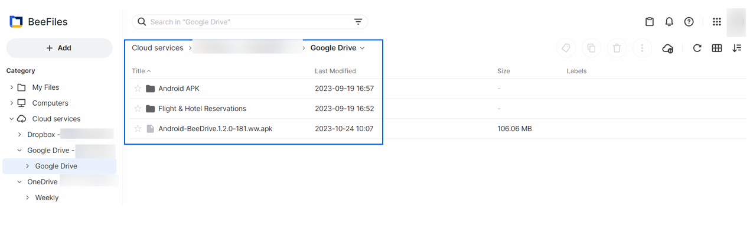This screenshot has height=241, width=750.
Task: Switch to grid view layout
Action: pyautogui.click(x=717, y=48)
